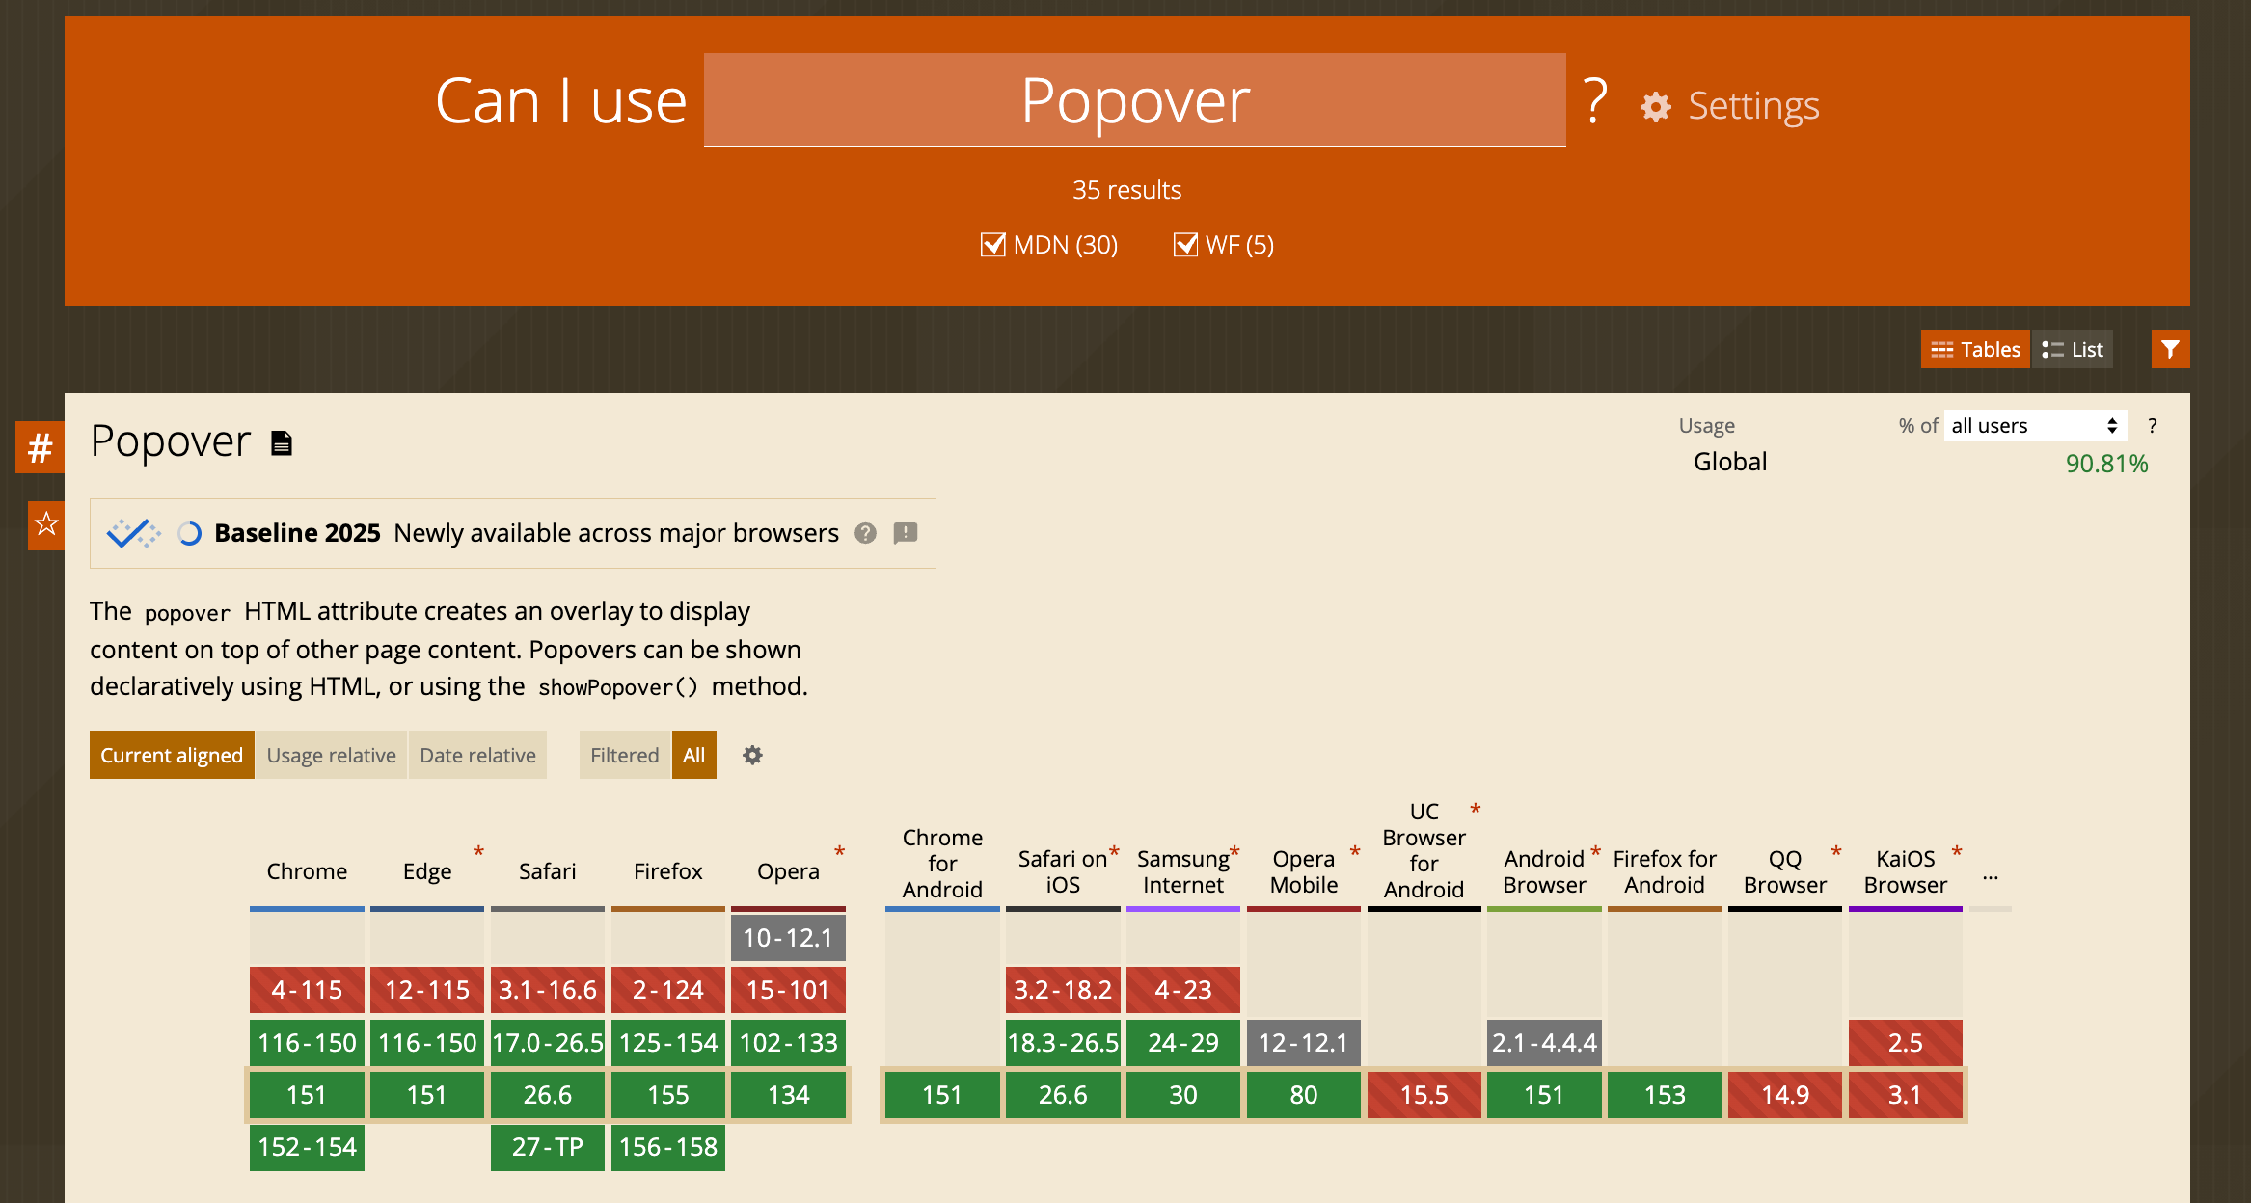
Task: Click the asterisk beside KaiOS Browser
Action: coord(1957,851)
